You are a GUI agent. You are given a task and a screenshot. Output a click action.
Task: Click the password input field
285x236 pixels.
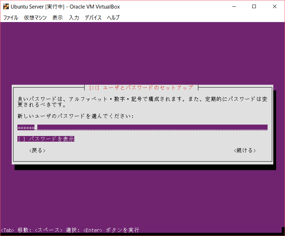[x=142, y=127]
